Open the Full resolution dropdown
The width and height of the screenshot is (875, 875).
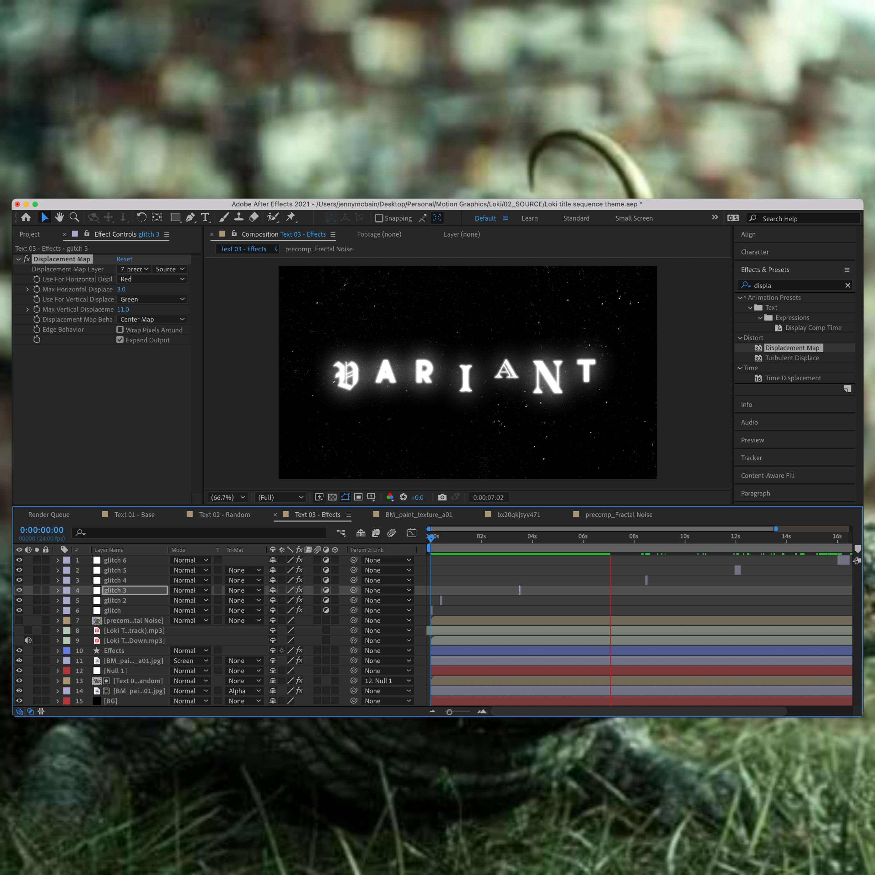point(280,497)
